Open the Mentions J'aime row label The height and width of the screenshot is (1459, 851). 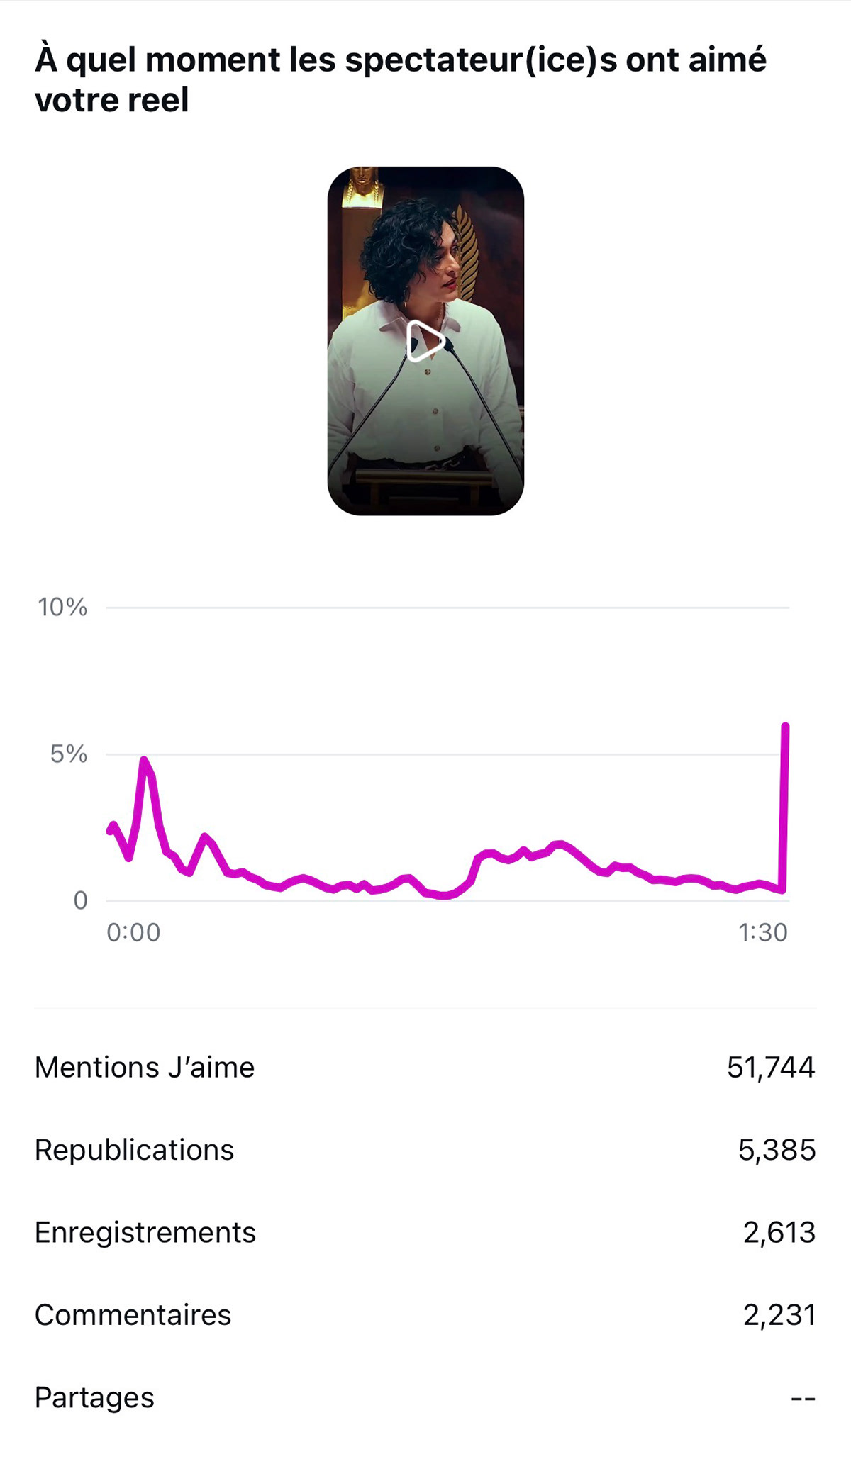145,1068
